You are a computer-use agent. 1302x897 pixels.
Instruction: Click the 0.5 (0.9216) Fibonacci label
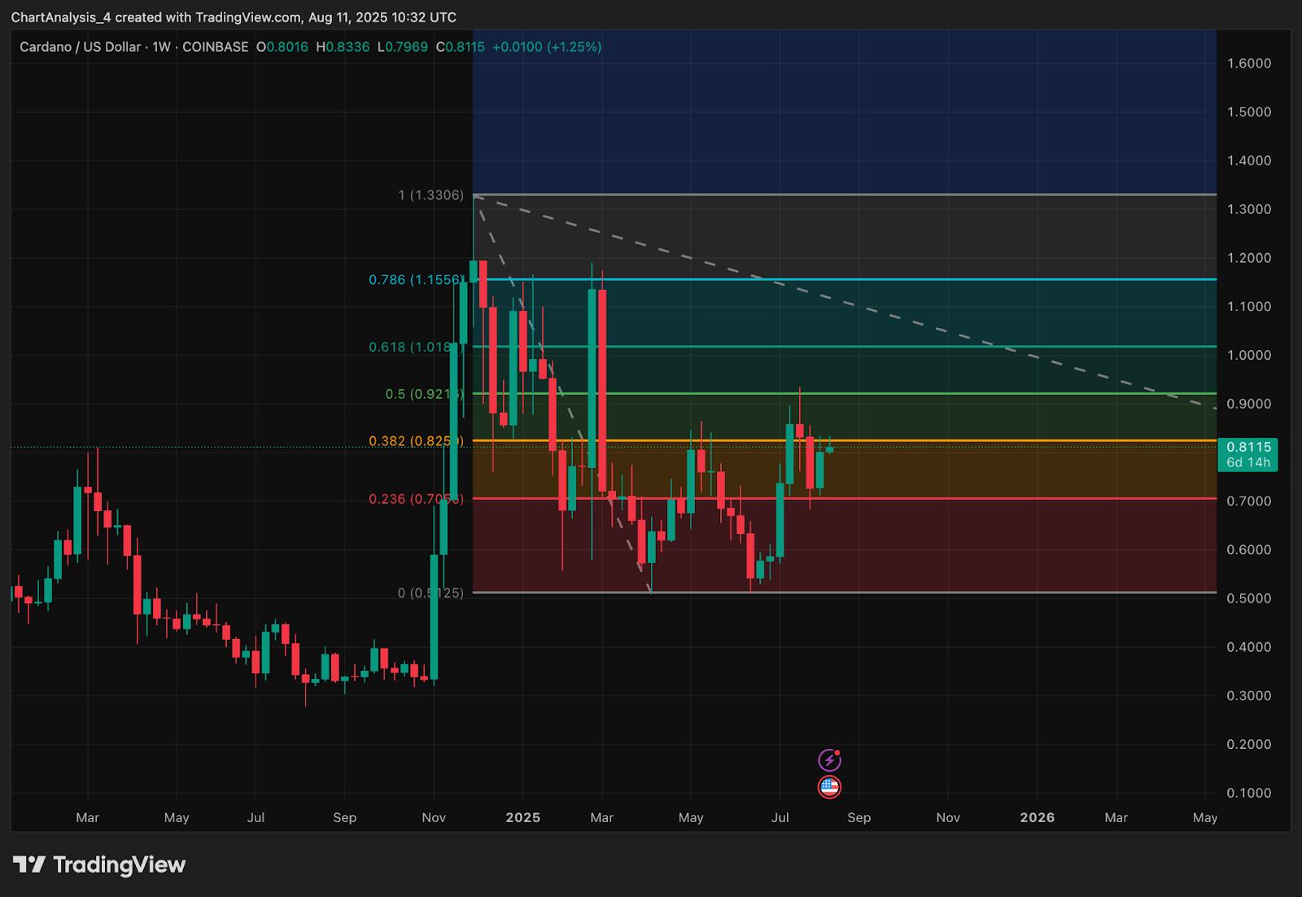tap(424, 394)
